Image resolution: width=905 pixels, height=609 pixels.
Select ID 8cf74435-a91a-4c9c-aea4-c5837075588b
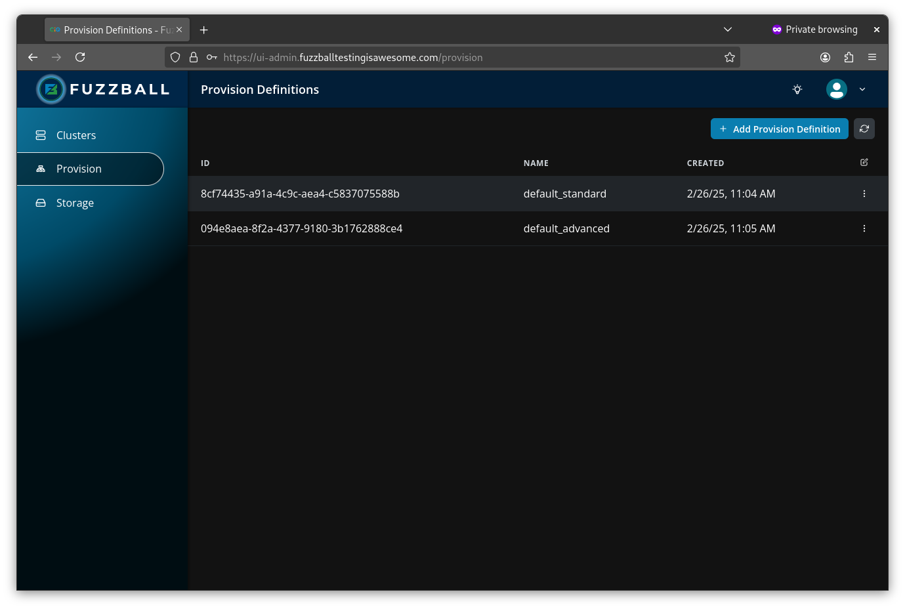300,194
